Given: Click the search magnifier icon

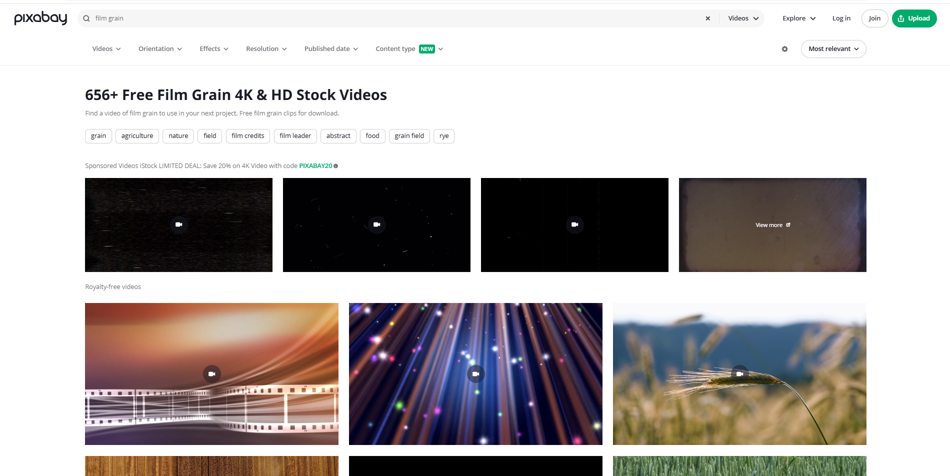Looking at the screenshot, I should tap(86, 18).
